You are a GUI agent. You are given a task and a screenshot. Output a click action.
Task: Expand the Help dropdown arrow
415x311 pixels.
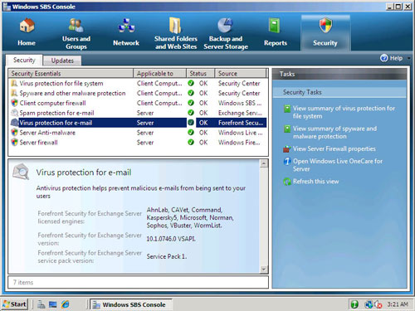[408, 58]
